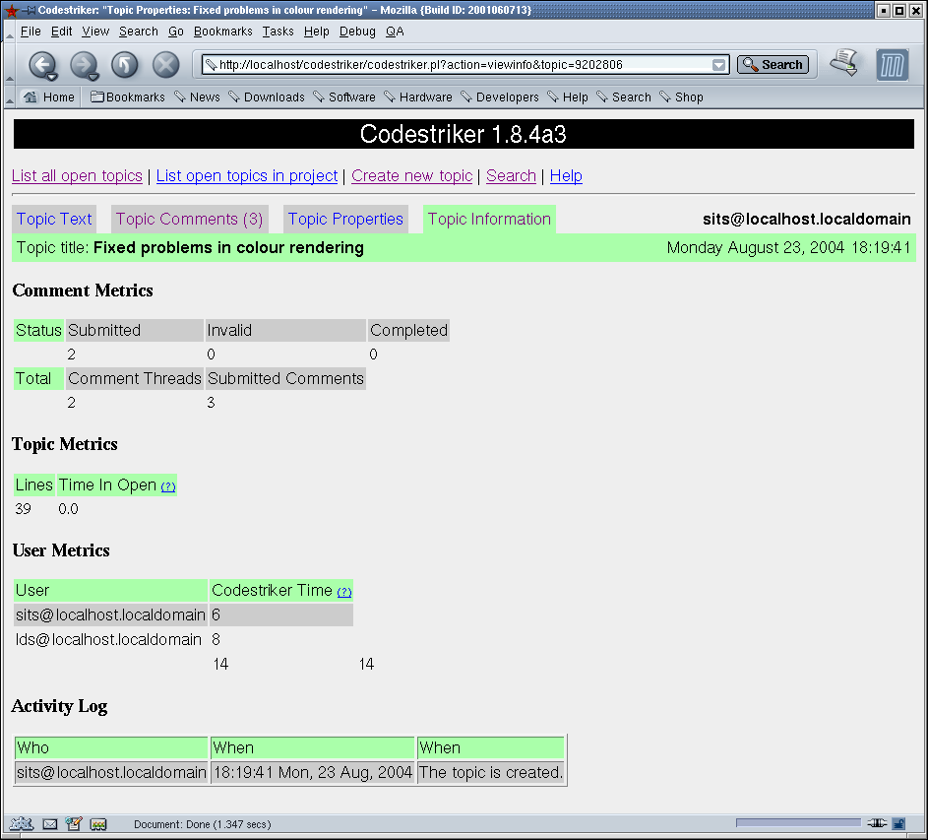Toggle the online/offline connection icon
The width and height of the screenshot is (928, 840).
point(877,823)
